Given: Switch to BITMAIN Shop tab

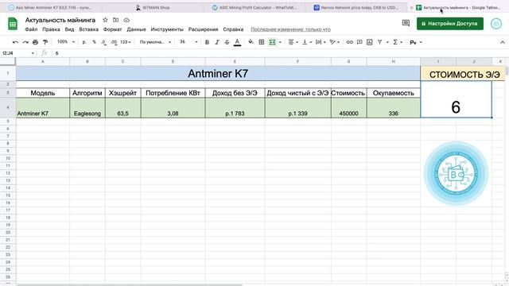Looking at the screenshot, I should pos(153,7).
